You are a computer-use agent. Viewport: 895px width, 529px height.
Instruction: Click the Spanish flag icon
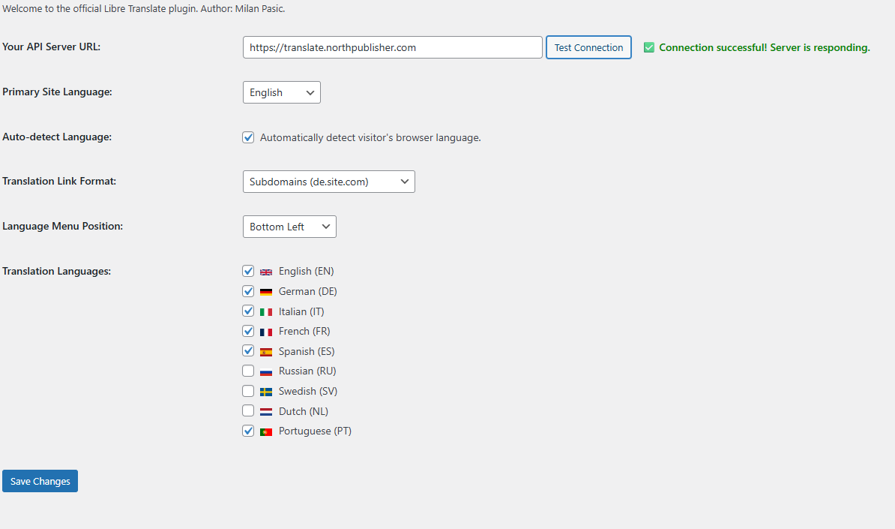[x=266, y=350]
